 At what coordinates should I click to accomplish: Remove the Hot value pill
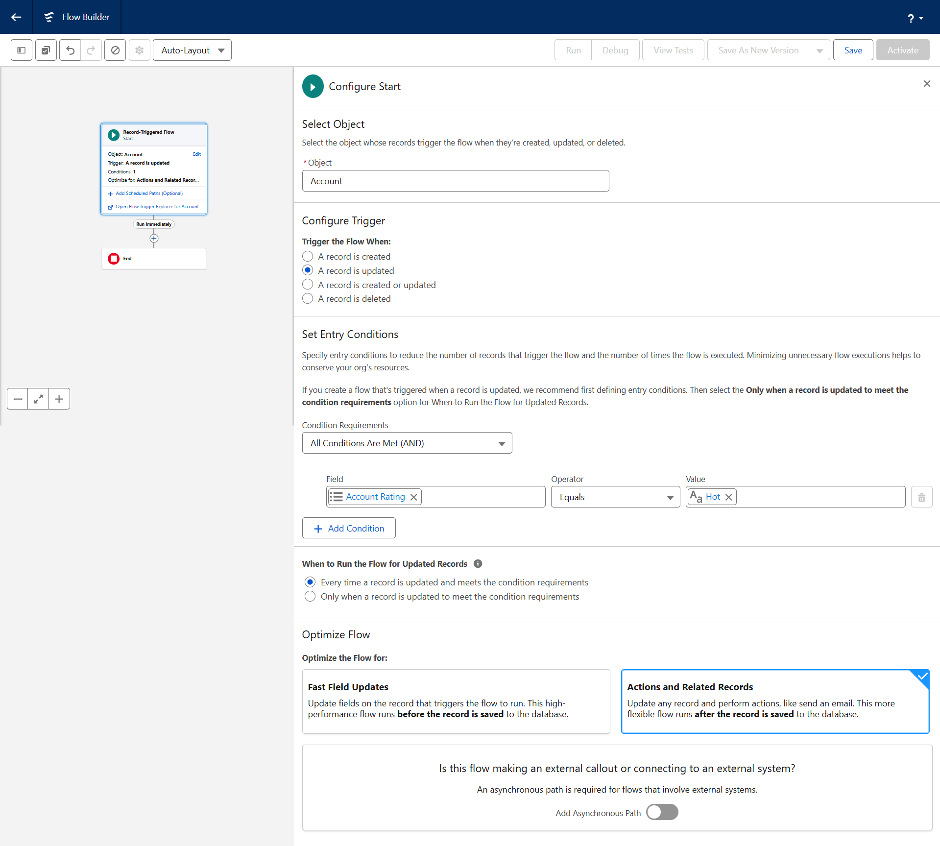729,497
